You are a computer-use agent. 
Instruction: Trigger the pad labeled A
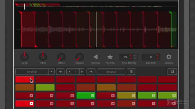click(x=25, y=104)
